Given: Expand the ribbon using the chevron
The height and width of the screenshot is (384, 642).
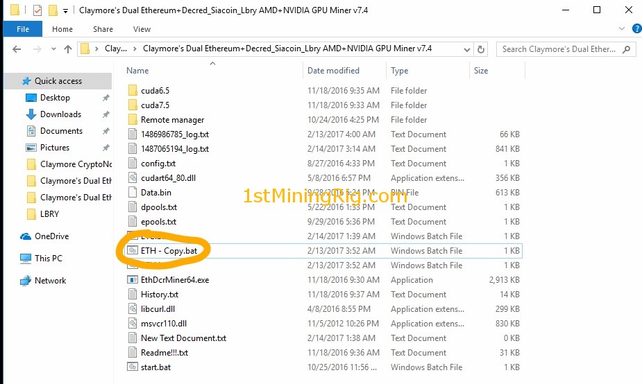Looking at the screenshot, I should (622, 28).
